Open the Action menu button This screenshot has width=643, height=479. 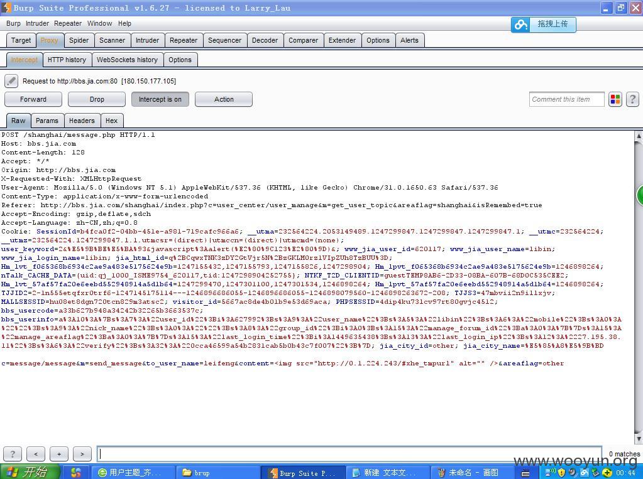coord(224,99)
